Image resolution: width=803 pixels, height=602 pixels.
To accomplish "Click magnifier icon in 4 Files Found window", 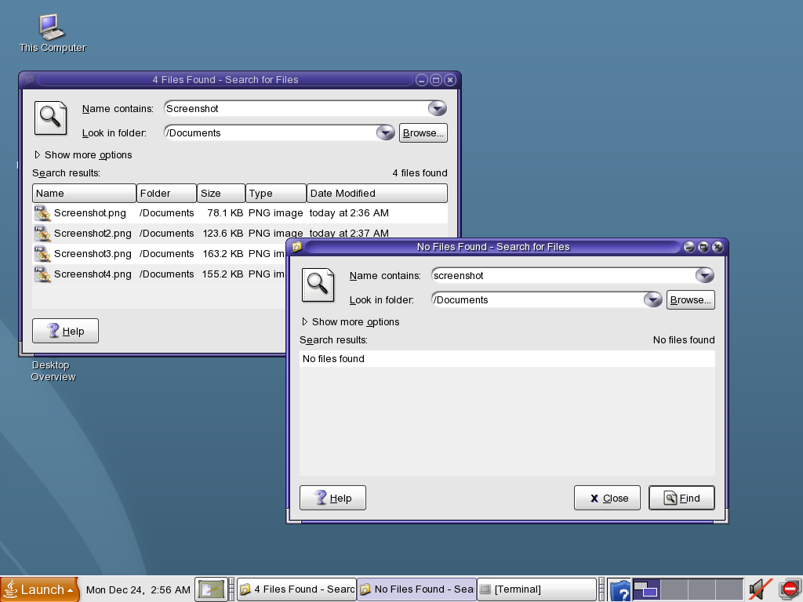I will click(x=50, y=118).
